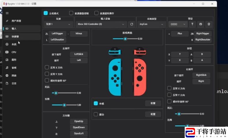Select the 输入 settings page
Viewport: 228px width, 138px height.
[x=22, y=29]
